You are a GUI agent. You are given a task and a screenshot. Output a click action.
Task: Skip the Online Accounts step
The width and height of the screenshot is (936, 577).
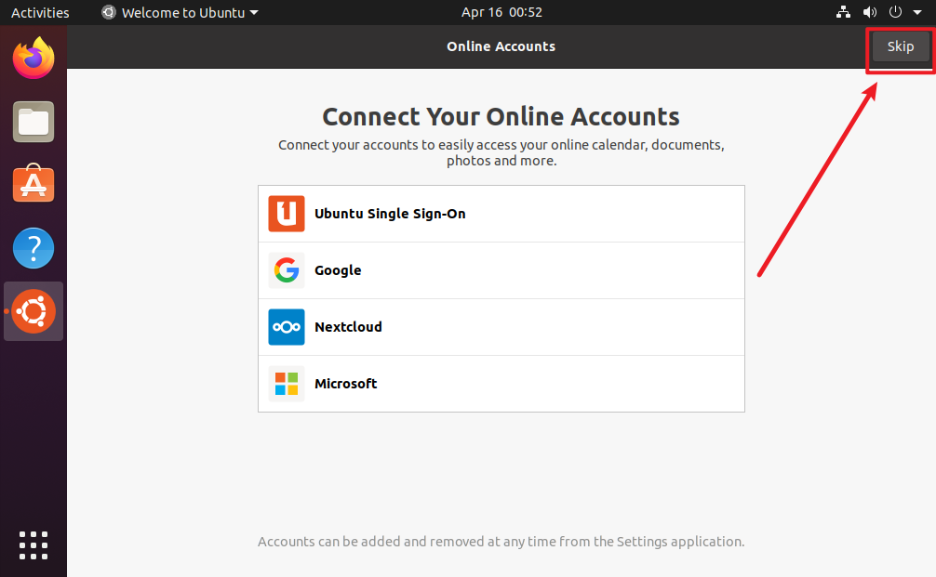point(901,46)
